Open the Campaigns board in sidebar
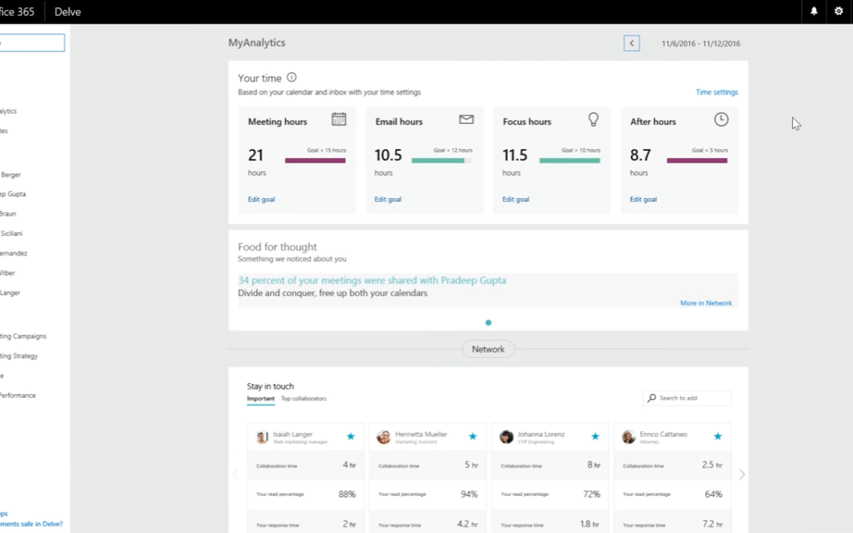This screenshot has height=533, width=853. 23,336
